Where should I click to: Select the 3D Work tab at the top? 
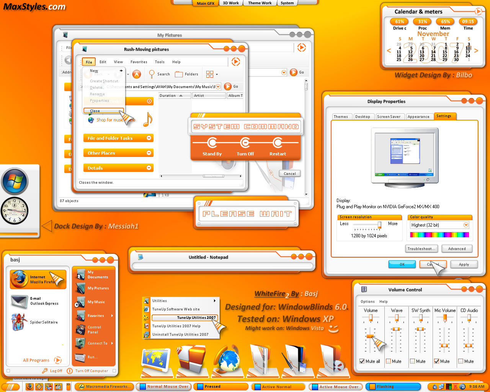(231, 3)
